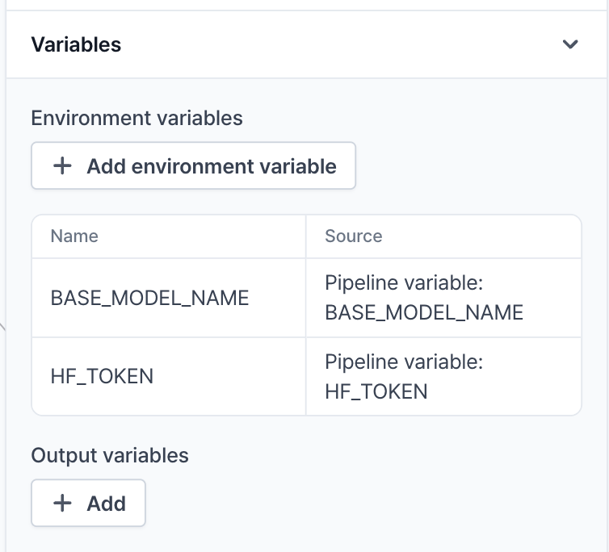Click HF_TOKEN value in the Source column
Image resolution: width=609 pixels, height=552 pixels.
coord(376,391)
